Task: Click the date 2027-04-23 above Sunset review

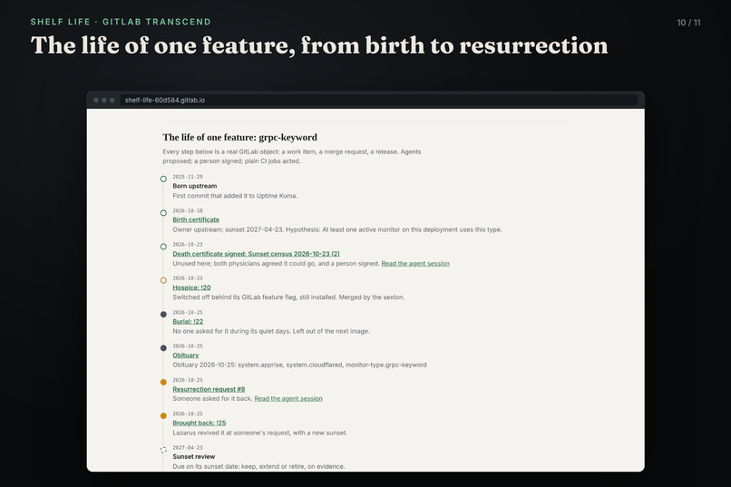Action: coord(188,447)
